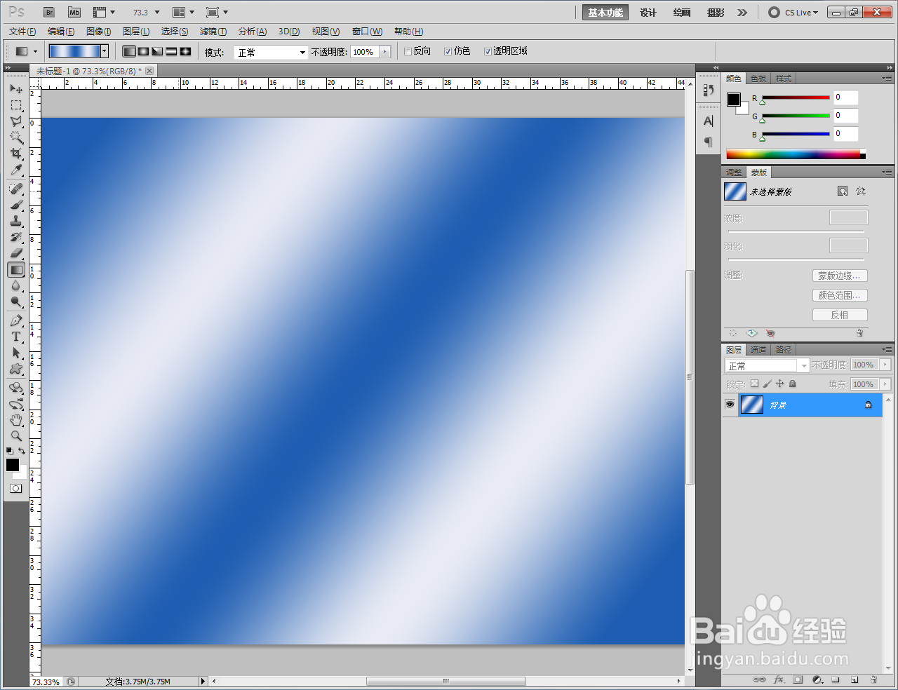Add a layer style fx icon
This screenshot has height=690, width=898.
779,679
